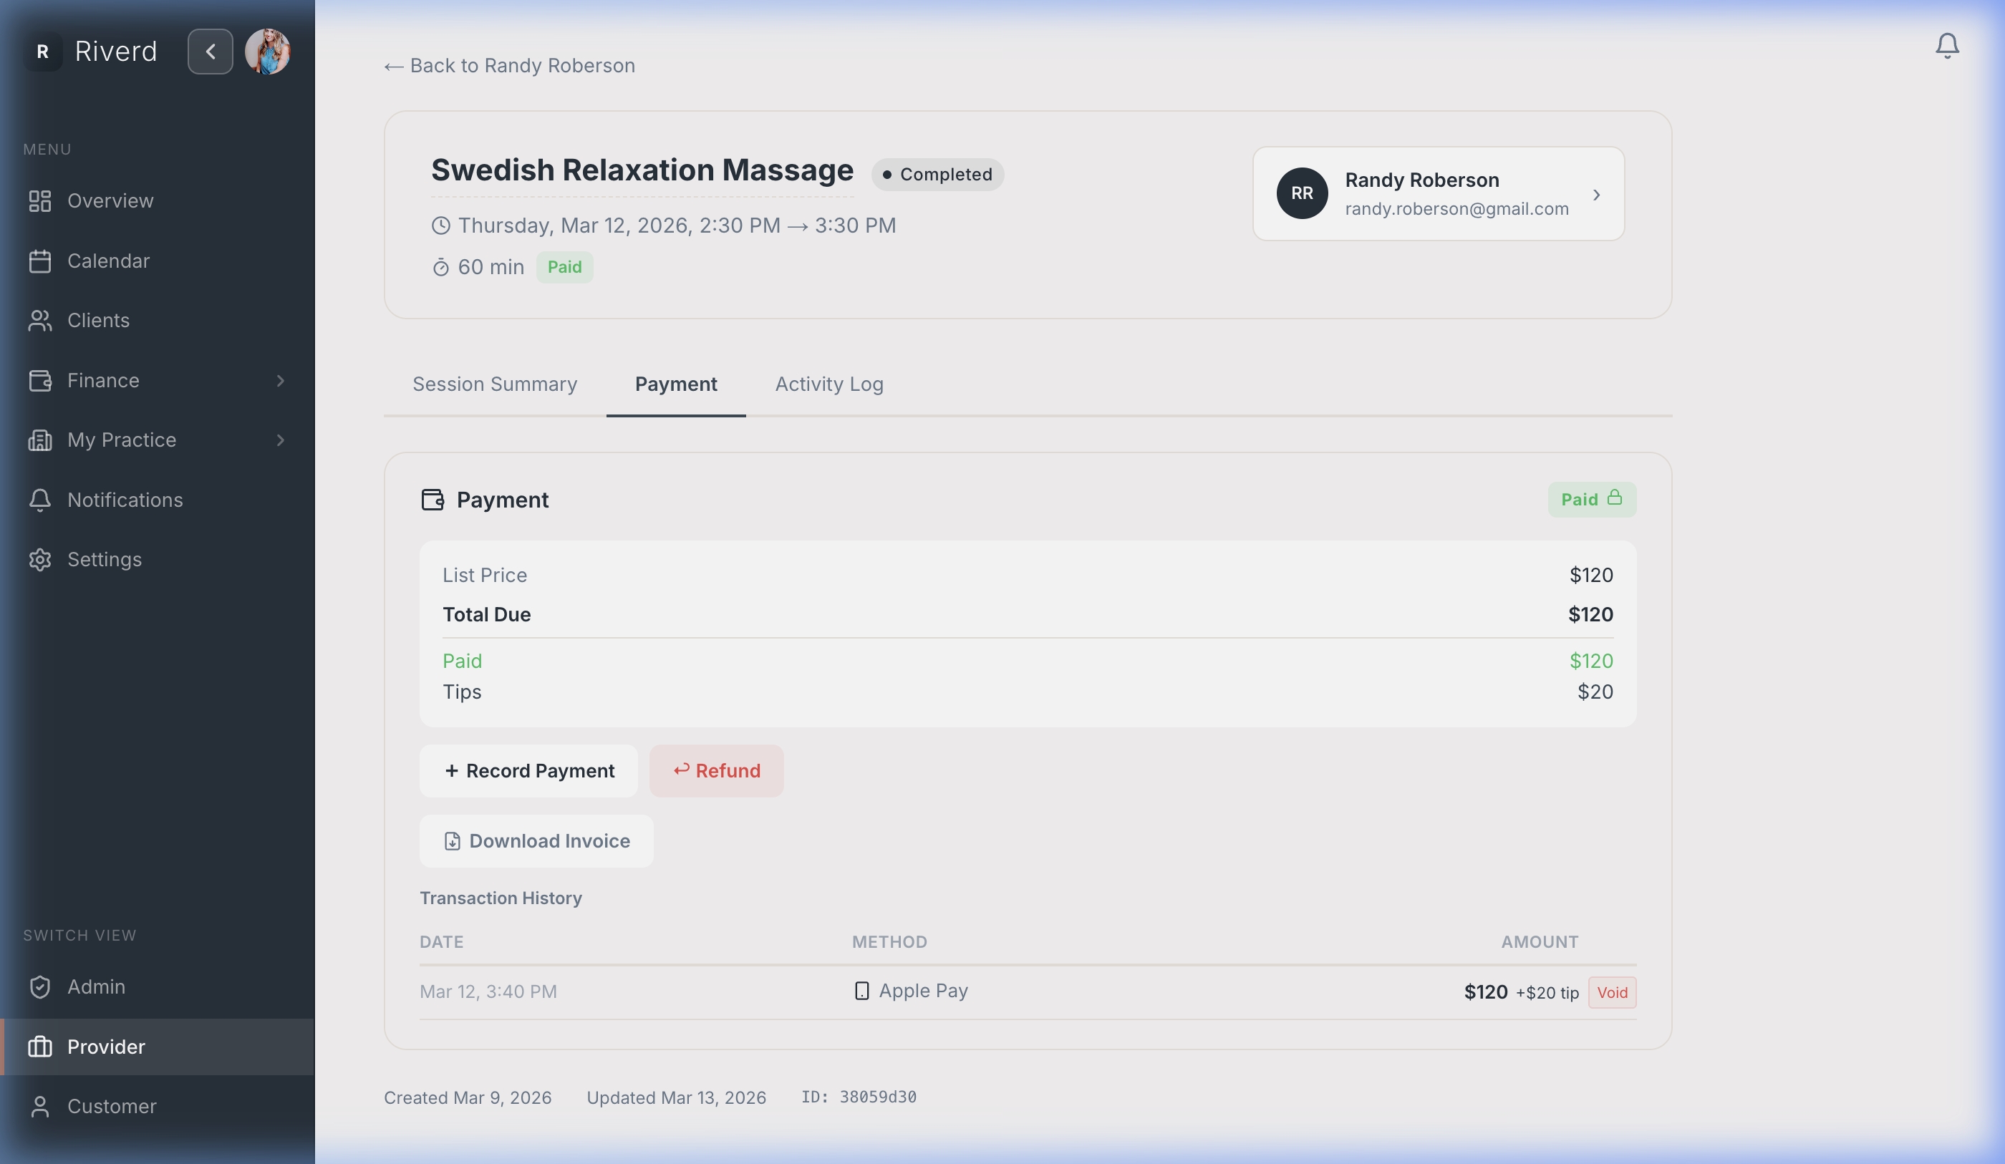Image resolution: width=2005 pixels, height=1164 pixels.
Task: Click the Customer view icon
Action: click(x=41, y=1106)
